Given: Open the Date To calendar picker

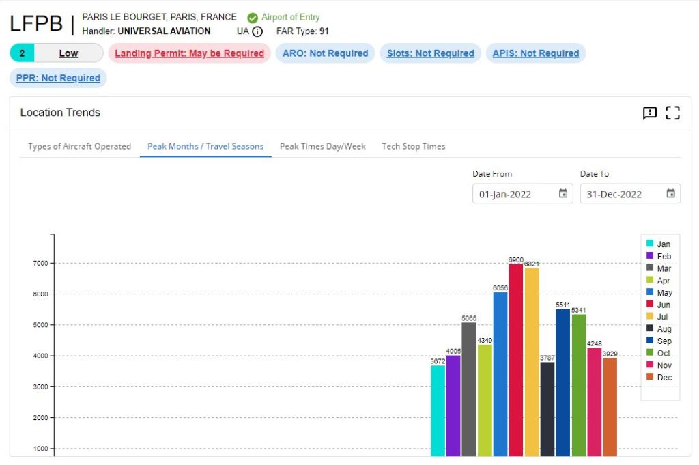Looking at the screenshot, I should pyautogui.click(x=671, y=194).
